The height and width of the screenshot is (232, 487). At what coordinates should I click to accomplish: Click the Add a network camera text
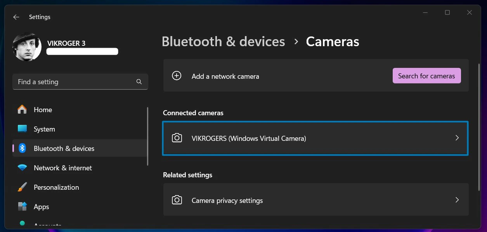225,76
